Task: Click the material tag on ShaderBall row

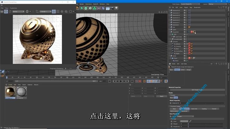Action: (194, 32)
